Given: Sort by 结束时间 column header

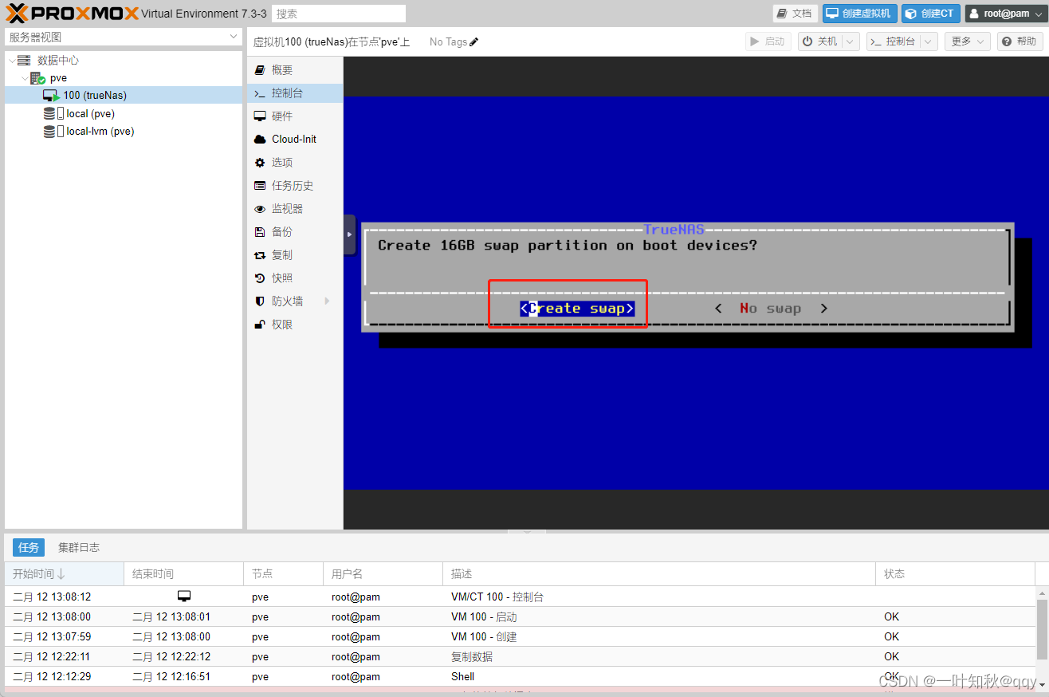Looking at the screenshot, I should [x=183, y=574].
